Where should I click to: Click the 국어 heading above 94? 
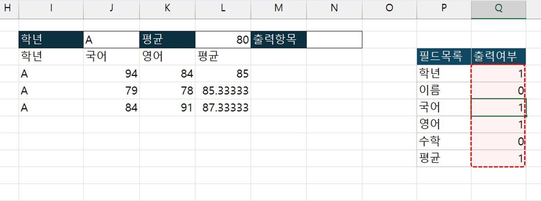coord(111,57)
